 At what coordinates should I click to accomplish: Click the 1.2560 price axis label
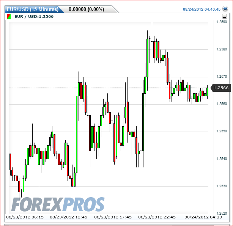point(222,104)
